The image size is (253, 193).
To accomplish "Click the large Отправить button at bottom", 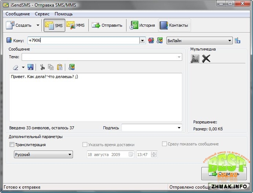I will click(224, 174).
